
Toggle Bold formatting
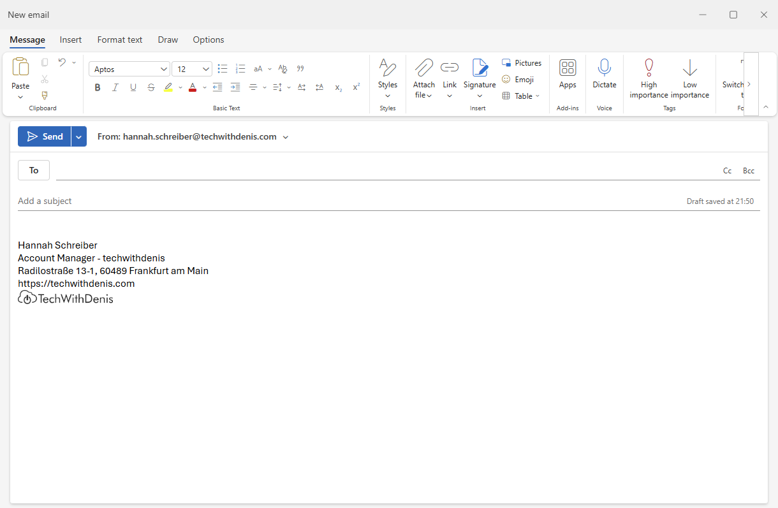98,87
